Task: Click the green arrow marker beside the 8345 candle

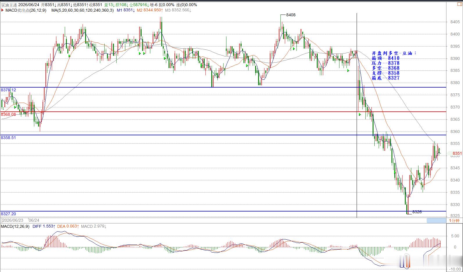Action: (x=395, y=172)
